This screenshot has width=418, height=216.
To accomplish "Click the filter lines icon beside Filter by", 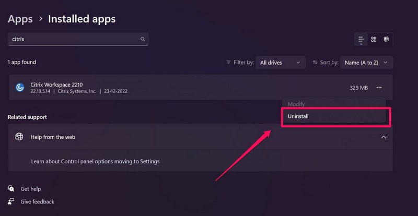I will [228, 63].
